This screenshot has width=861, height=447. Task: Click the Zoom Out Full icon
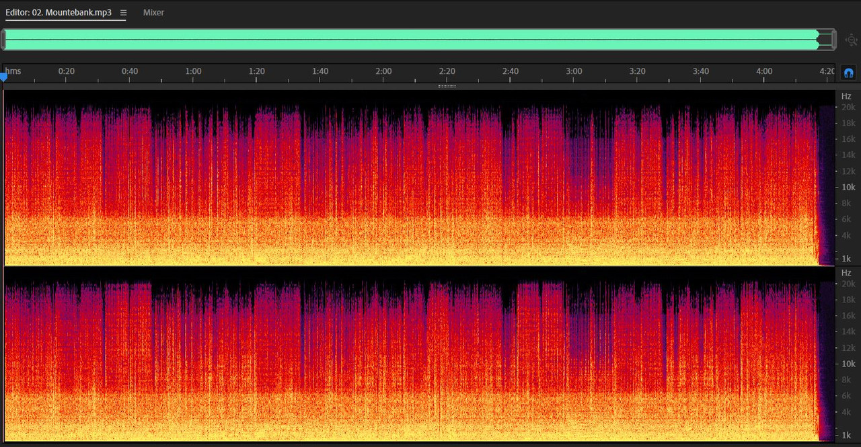(851, 40)
